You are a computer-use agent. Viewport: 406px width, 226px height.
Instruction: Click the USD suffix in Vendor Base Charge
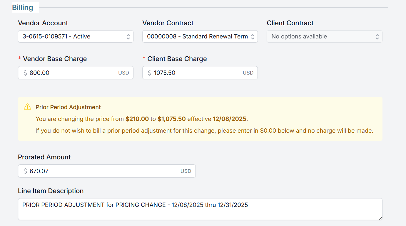pos(123,73)
